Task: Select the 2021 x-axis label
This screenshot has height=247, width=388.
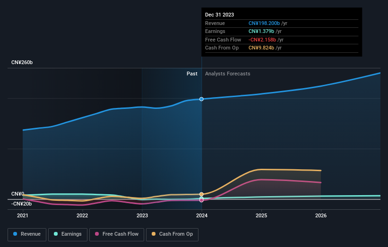Action: 23,215
